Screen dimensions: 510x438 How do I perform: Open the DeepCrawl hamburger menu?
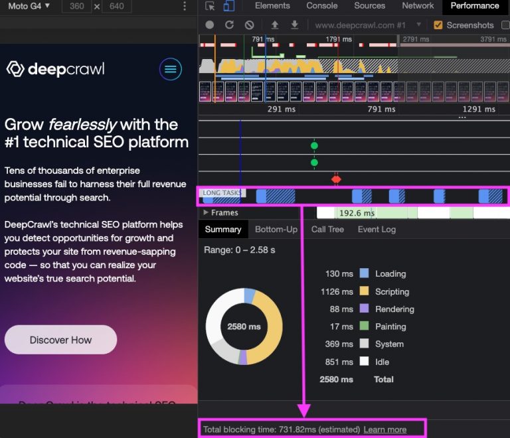(171, 69)
